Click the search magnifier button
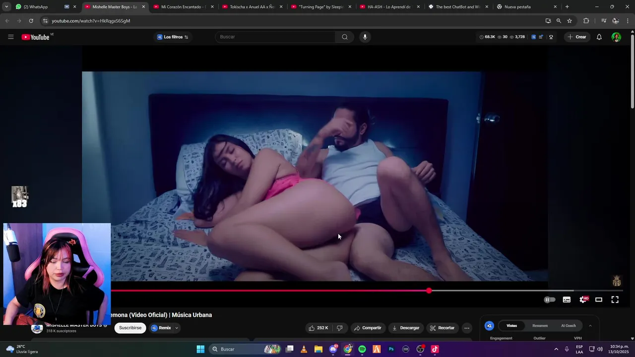635x357 pixels. click(345, 37)
